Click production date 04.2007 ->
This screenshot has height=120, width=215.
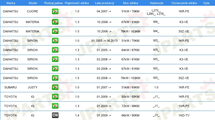pyautogui.click(x=104, y=11)
